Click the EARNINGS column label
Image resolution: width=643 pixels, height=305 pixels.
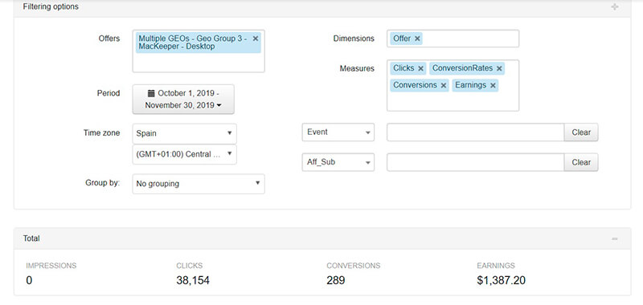coord(496,266)
